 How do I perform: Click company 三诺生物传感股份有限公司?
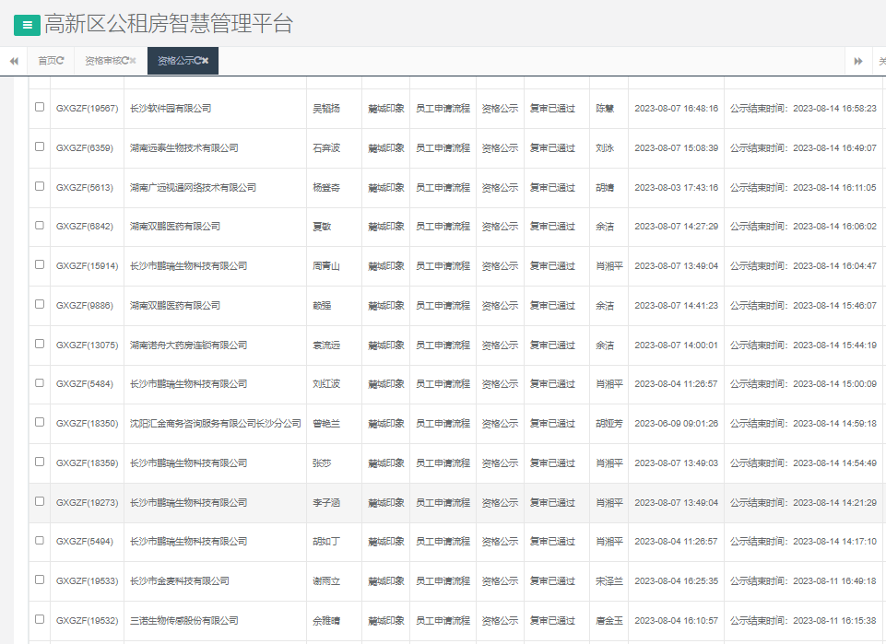pyautogui.click(x=184, y=620)
